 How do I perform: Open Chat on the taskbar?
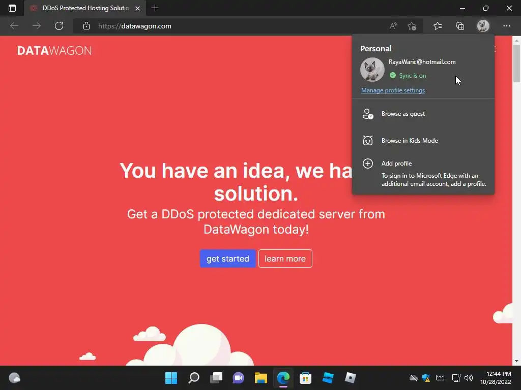point(238,378)
